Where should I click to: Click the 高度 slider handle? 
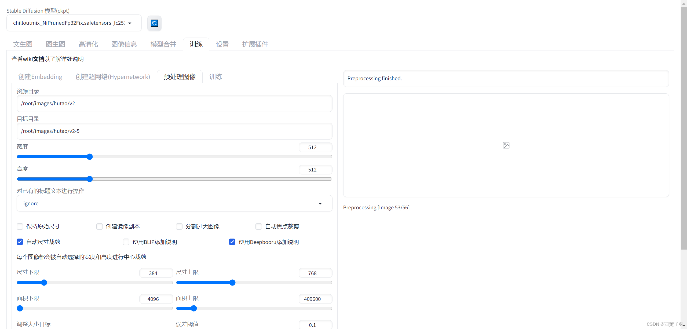point(90,179)
